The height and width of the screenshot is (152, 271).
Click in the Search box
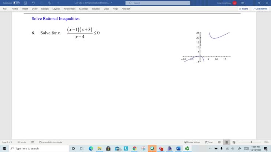(157, 3)
